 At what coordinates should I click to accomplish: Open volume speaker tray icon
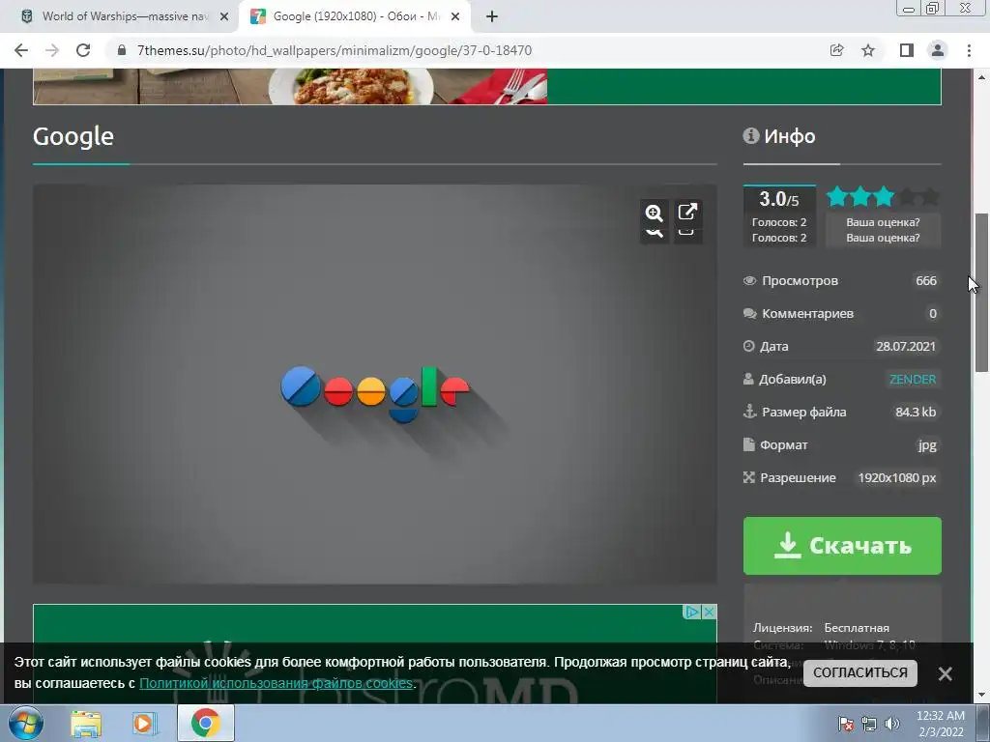tap(892, 724)
